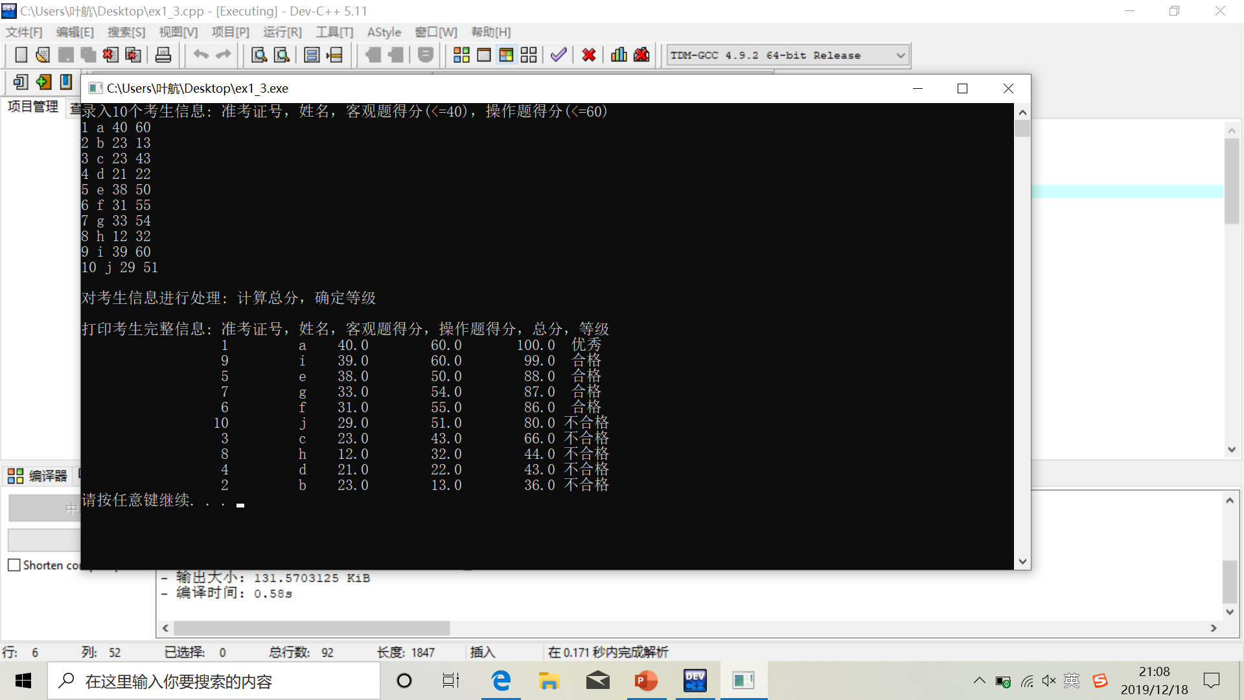The image size is (1244, 700).
Task: Select the 项目管理 tab
Action: 32,106
